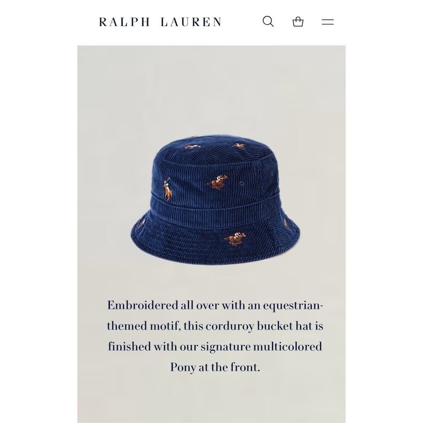The height and width of the screenshot is (423, 423).
Task: Click the "signature multicolored" text line
Action: pos(261,347)
